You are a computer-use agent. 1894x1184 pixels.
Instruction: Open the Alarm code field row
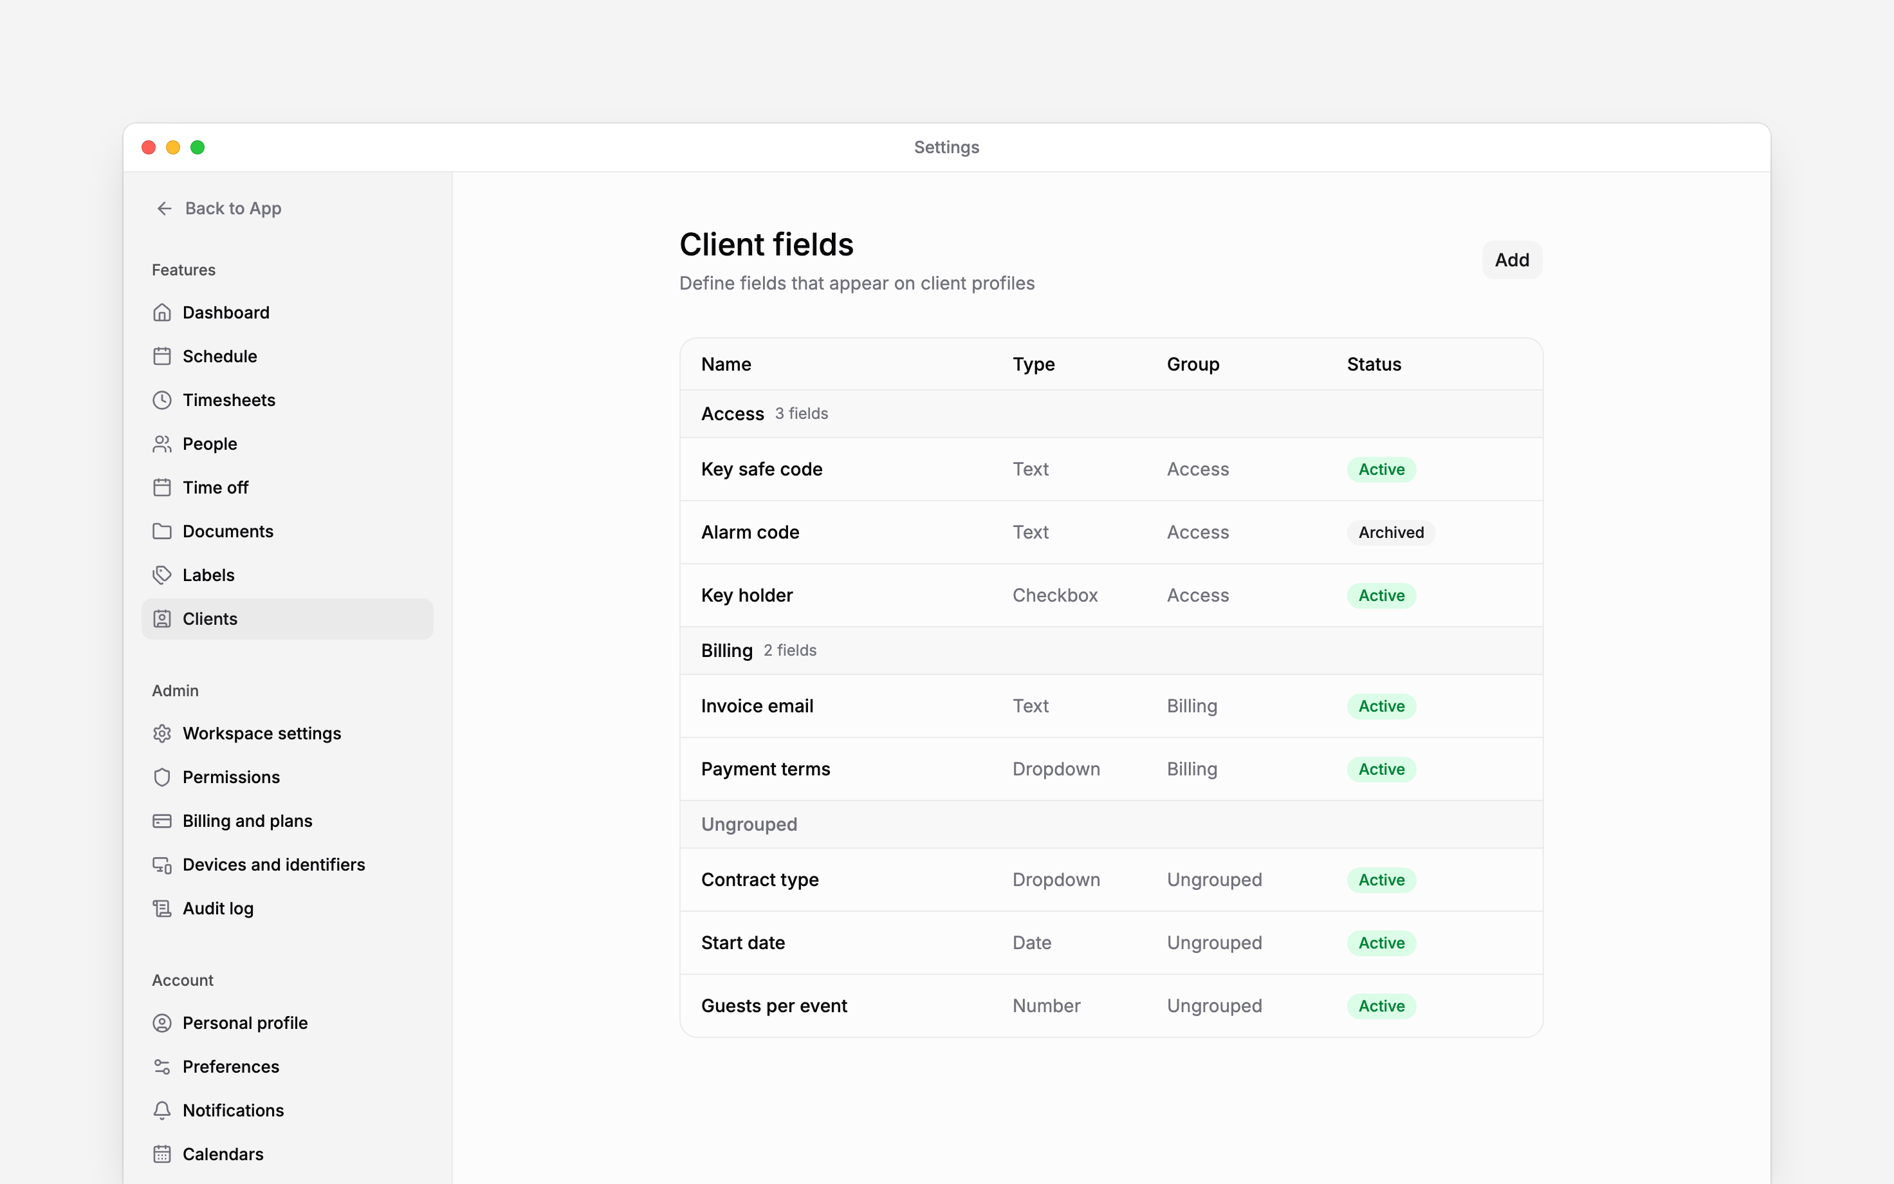1111,533
